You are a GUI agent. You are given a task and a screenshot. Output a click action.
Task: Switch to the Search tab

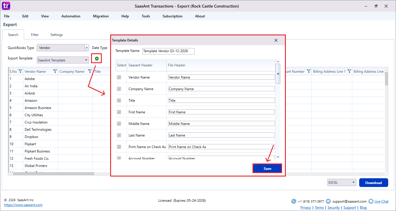point(13,35)
